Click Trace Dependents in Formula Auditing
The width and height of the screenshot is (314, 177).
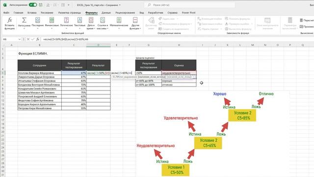pos(209,24)
